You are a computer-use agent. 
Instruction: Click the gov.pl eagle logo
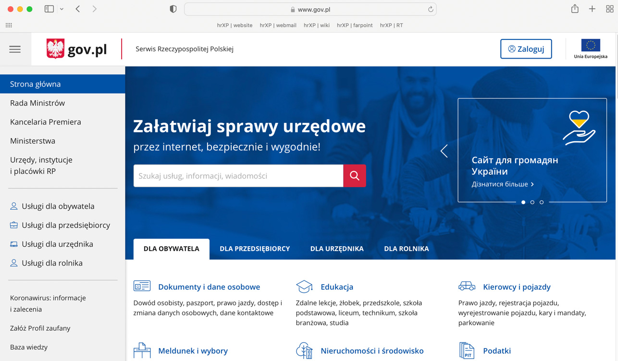[55, 49]
